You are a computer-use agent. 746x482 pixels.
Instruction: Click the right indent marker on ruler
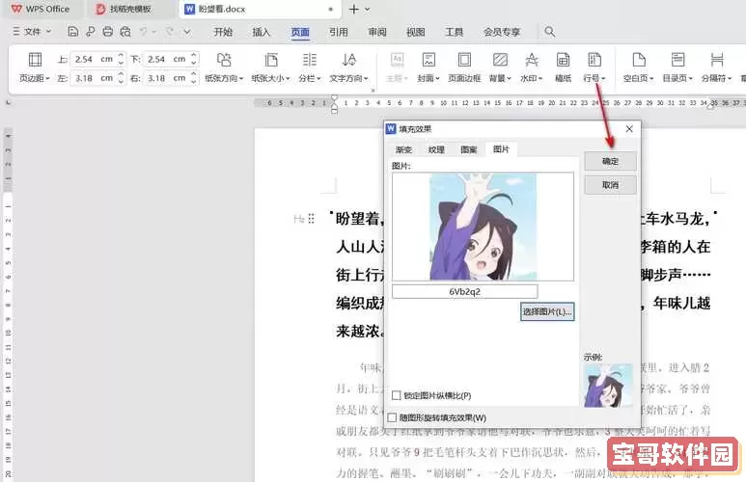(x=711, y=106)
